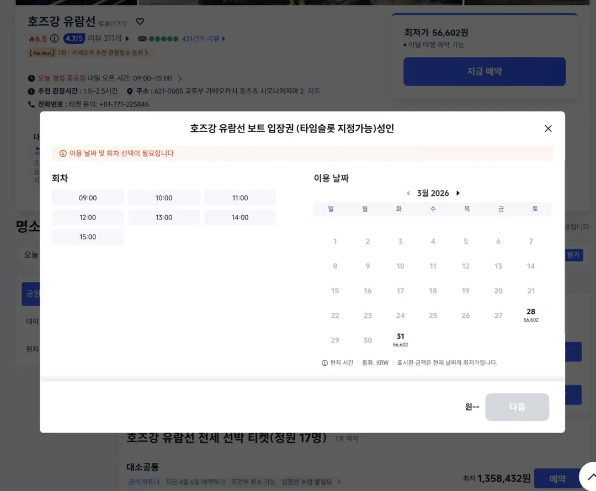
Task: Open 431건의 리뷰 TripAdvisor link
Action: tap(203, 39)
